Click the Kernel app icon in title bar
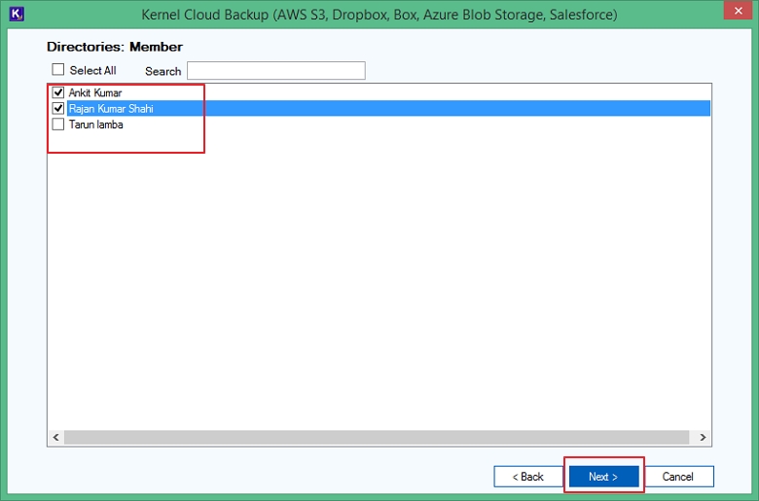This screenshot has width=759, height=501. click(17, 14)
